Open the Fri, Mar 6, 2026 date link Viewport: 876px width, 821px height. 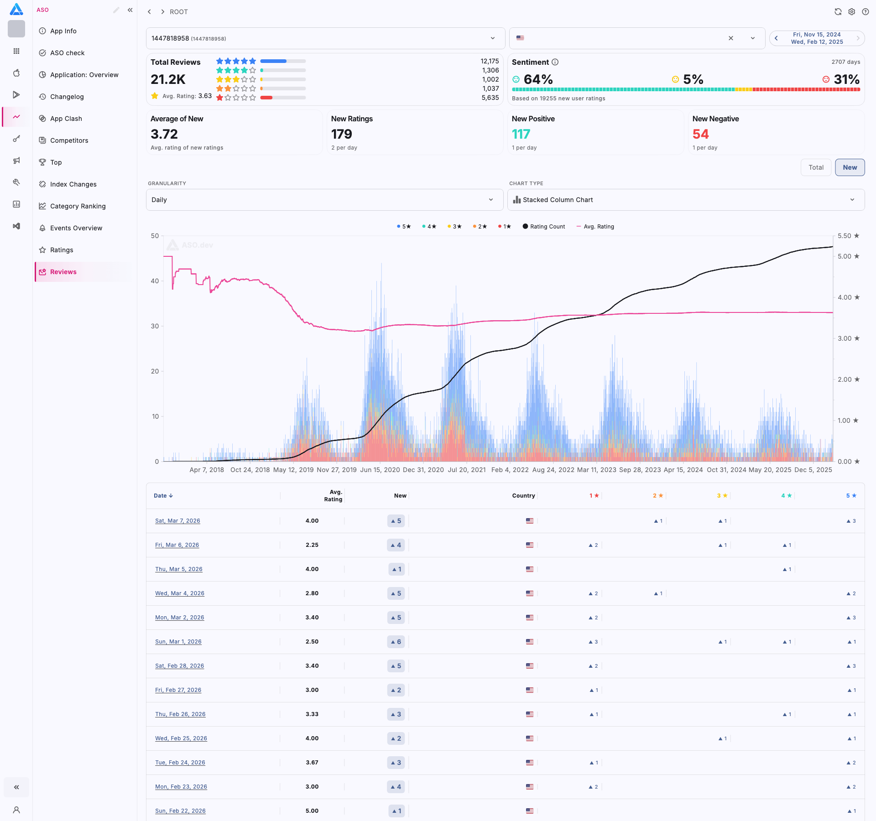[177, 545]
